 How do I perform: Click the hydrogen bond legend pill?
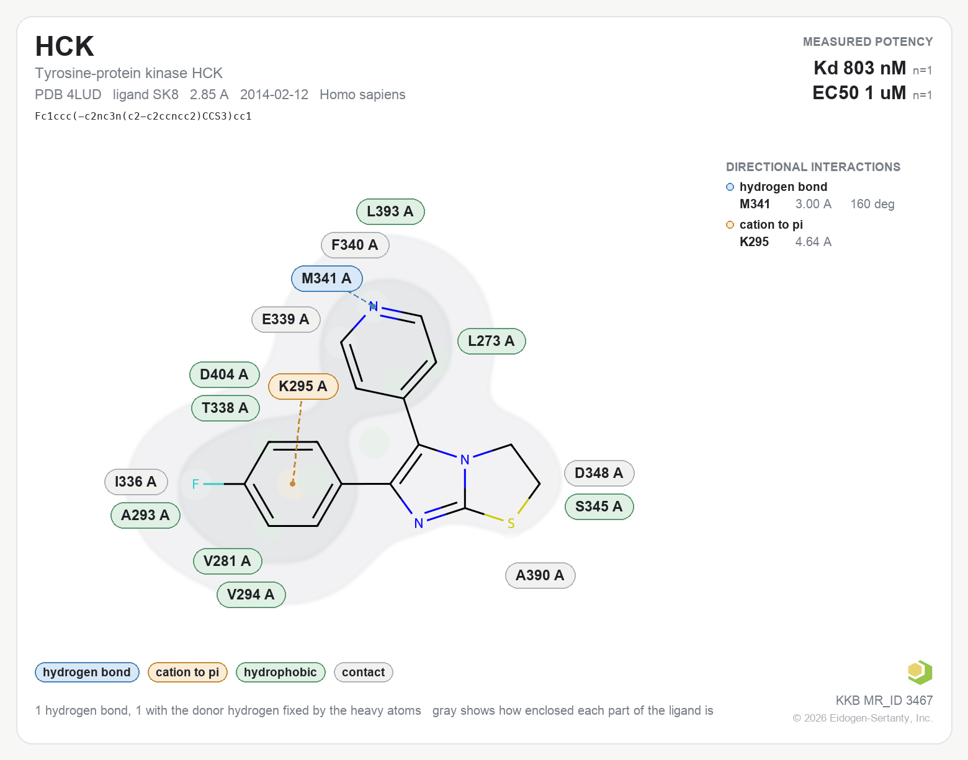pyautogui.click(x=87, y=672)
